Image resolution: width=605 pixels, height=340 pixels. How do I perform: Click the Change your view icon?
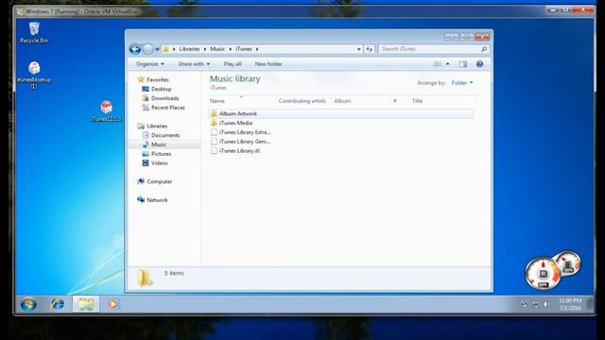tap(438, 64)
